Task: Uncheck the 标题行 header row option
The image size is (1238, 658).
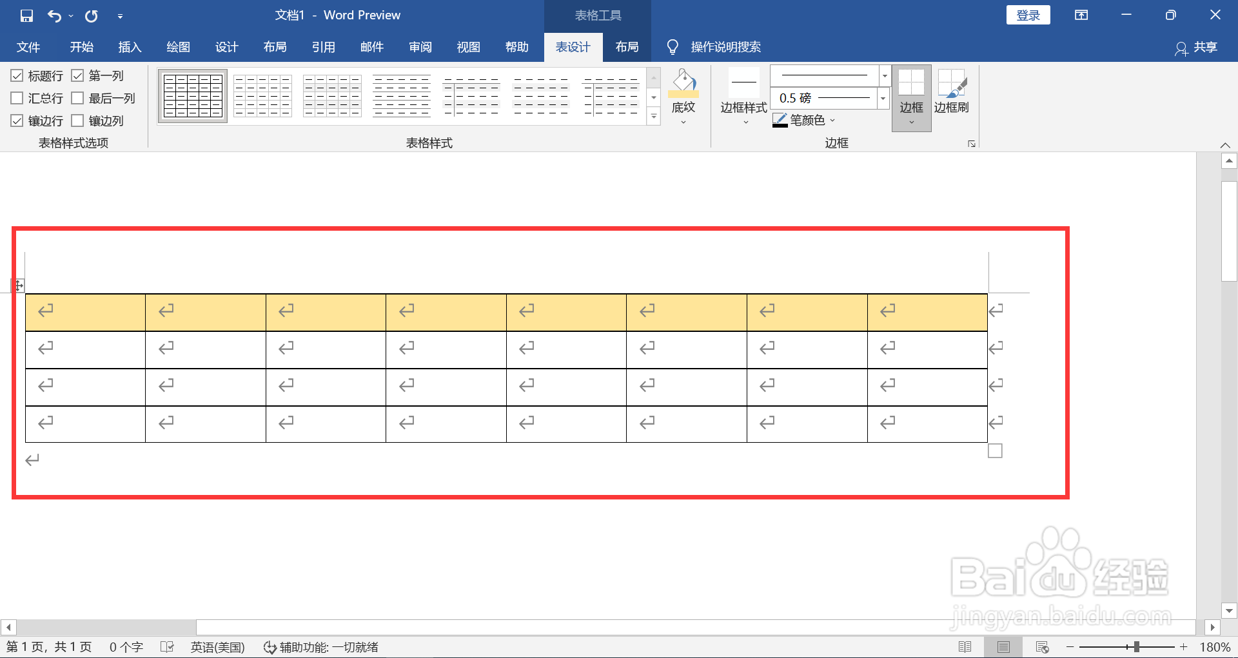Action: point(17,75)
